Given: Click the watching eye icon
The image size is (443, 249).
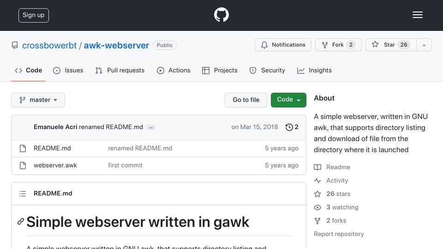Looking at the screenshot, I should coord(317,207).
